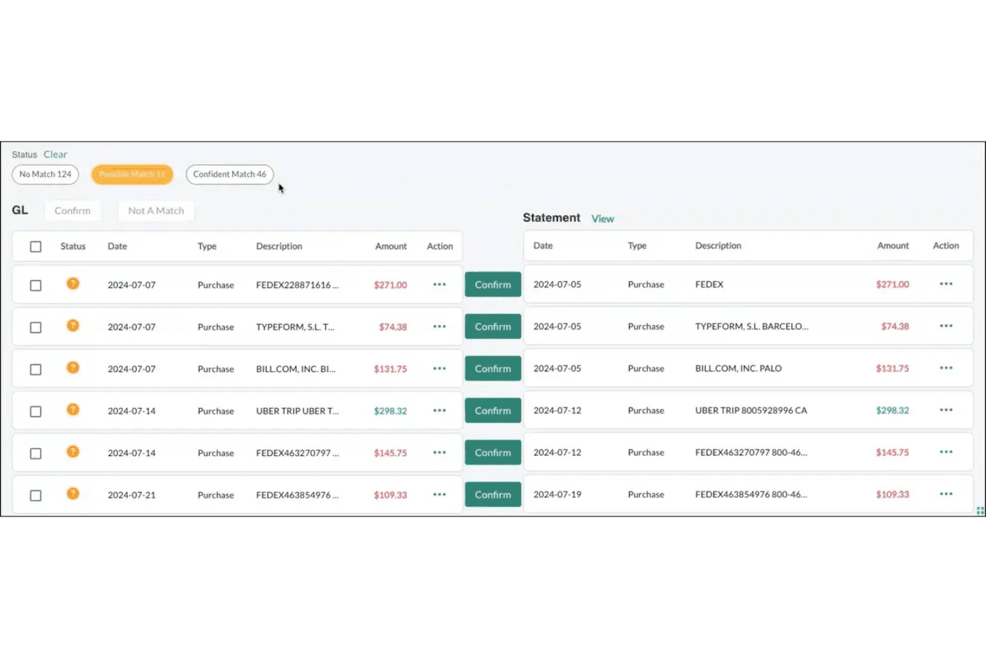
Task: Open the Statement action menu for the FEDEX $271.00 row
Action: pyautogui.click(x=946, y=284)
